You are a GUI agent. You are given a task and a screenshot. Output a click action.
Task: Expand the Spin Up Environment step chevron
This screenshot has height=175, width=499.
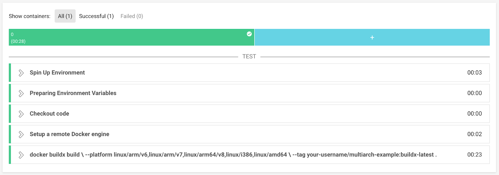click(21, 73)
